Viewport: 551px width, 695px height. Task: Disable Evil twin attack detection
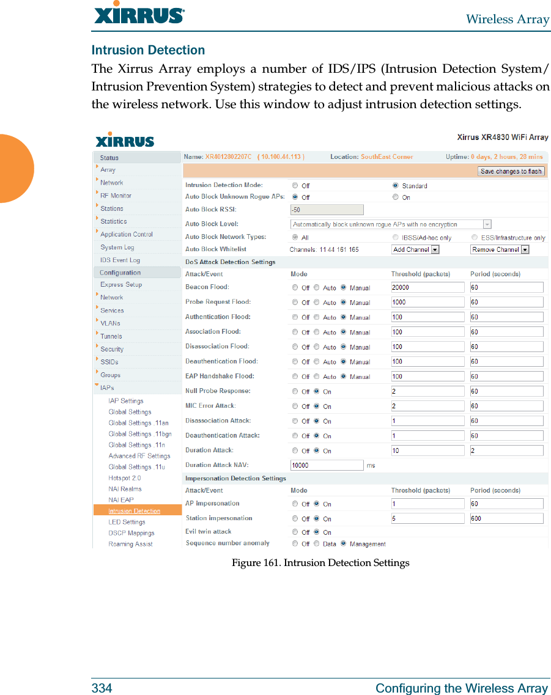click(x=295, y=532)
